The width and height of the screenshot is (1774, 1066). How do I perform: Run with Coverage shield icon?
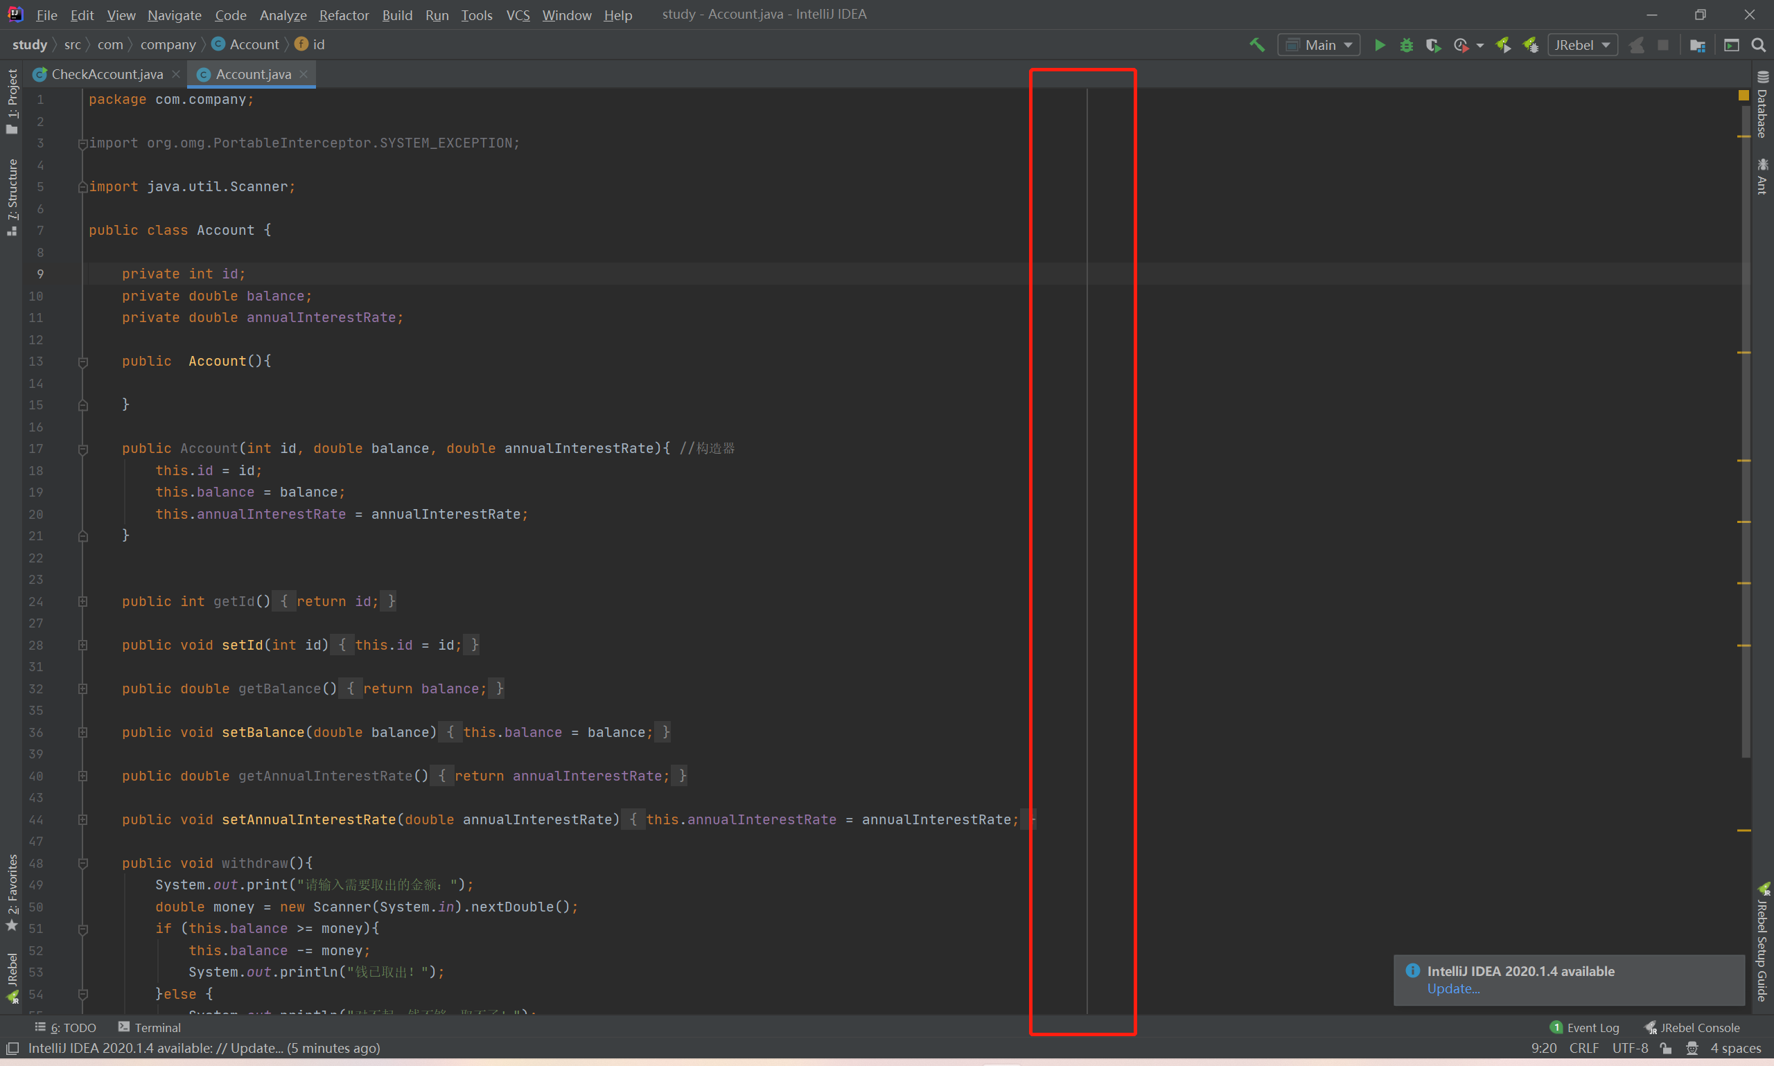coord(1434,44)
